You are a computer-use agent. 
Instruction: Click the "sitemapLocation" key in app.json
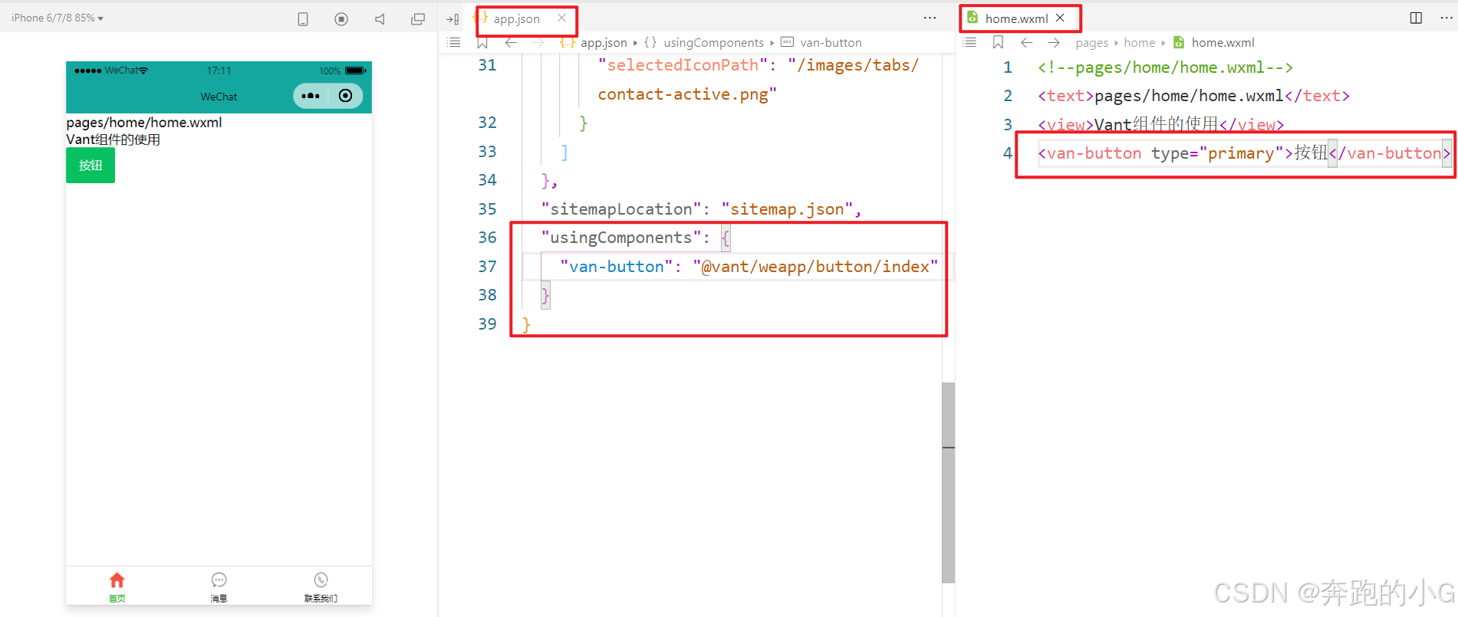[x=621, y=209]
